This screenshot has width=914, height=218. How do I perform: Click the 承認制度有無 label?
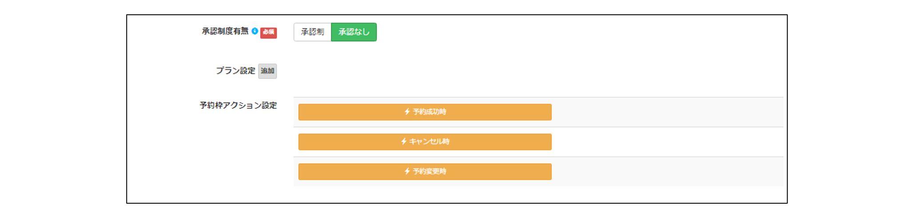point(225,31)
